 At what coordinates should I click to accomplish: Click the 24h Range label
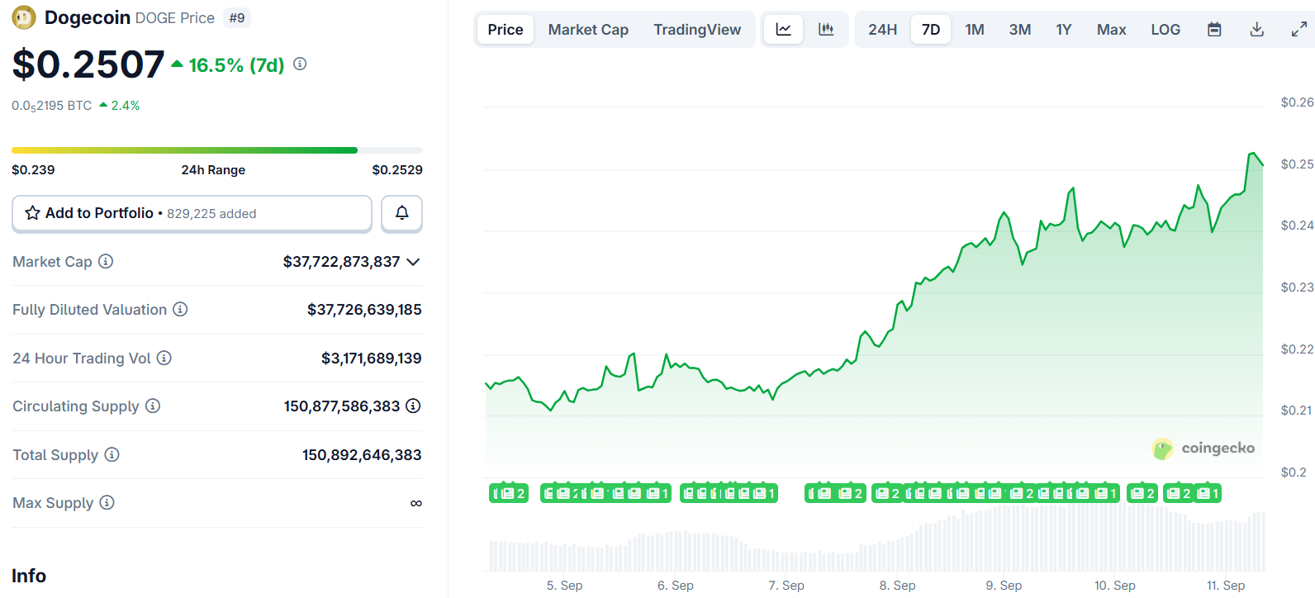click(213, 169)
